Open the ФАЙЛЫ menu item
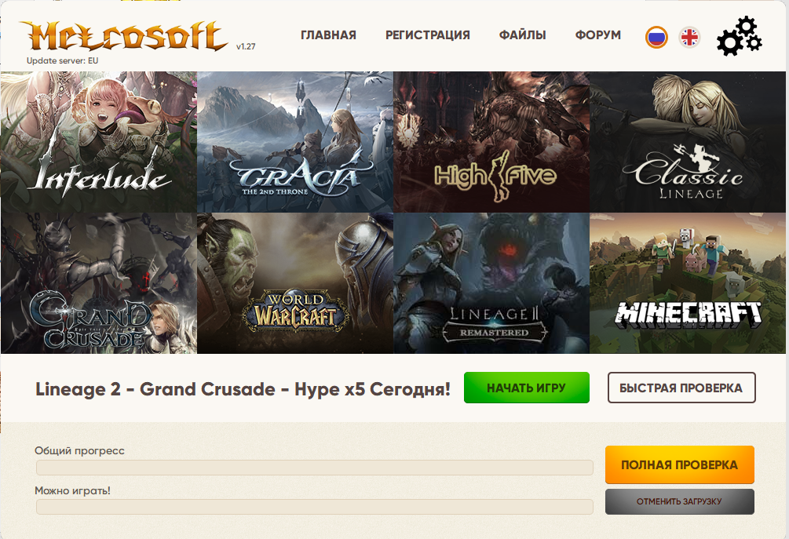 522,35
